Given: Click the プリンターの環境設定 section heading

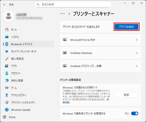Looking at the screenshot, I should [x=70, y=80].
